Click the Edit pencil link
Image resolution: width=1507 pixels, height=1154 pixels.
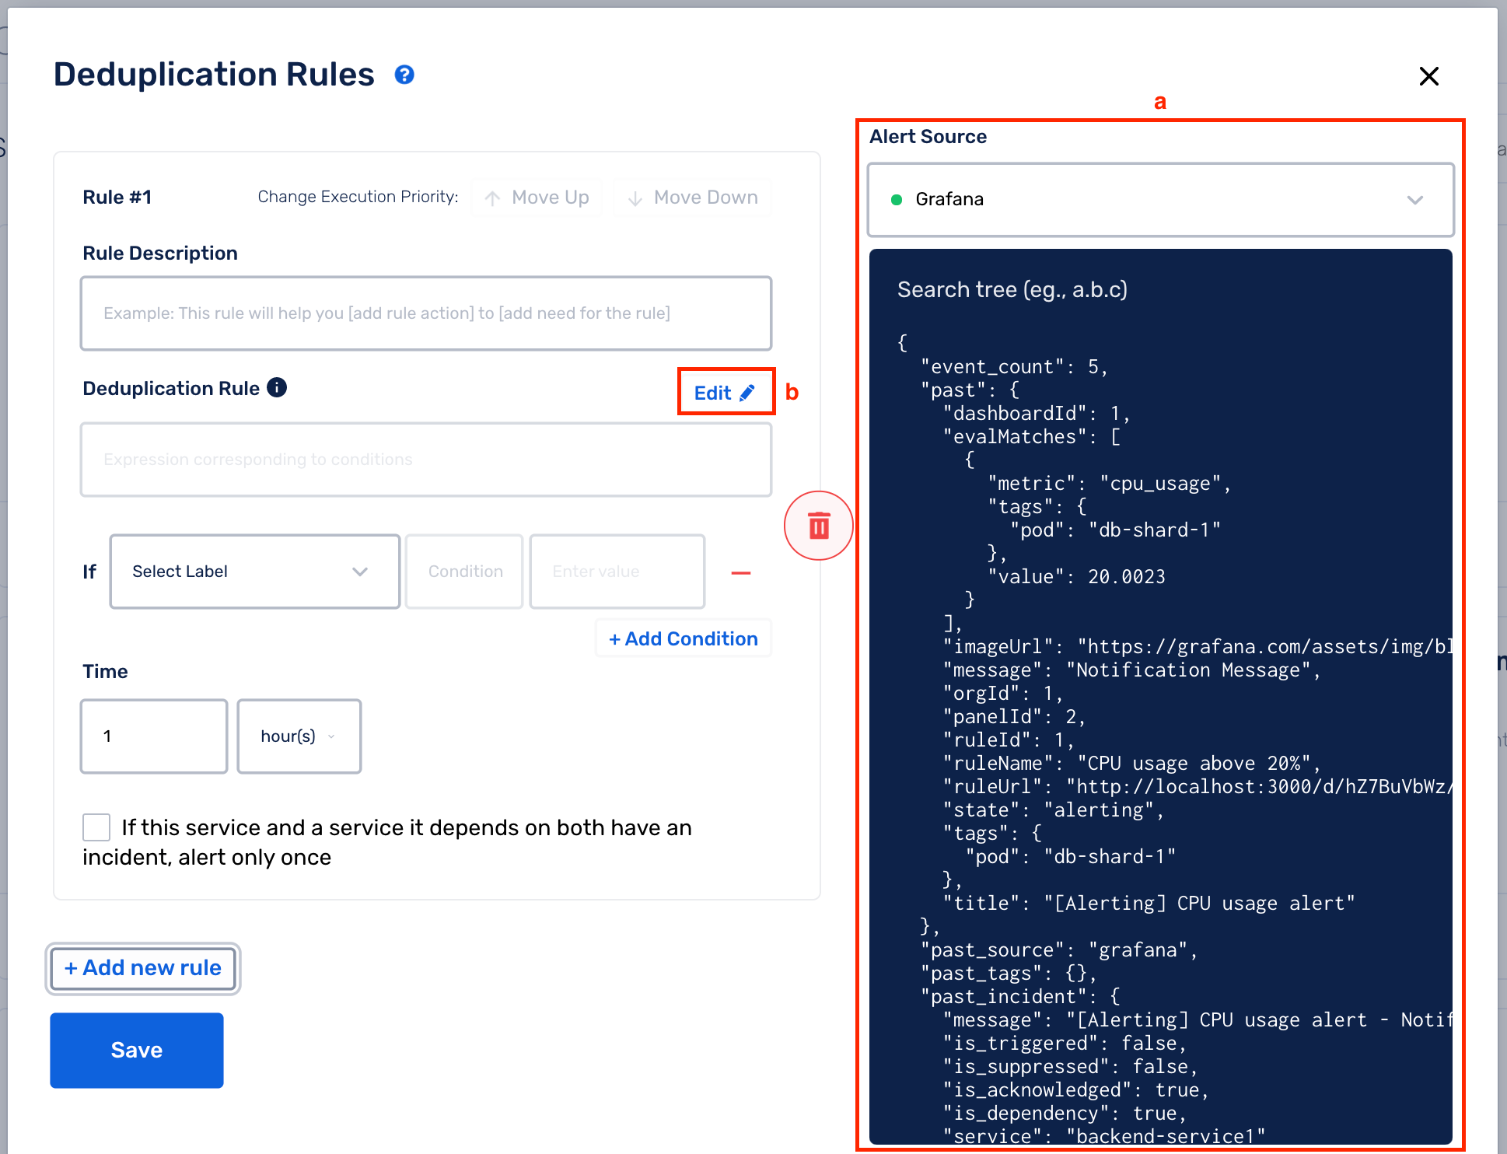click(726, 392)
